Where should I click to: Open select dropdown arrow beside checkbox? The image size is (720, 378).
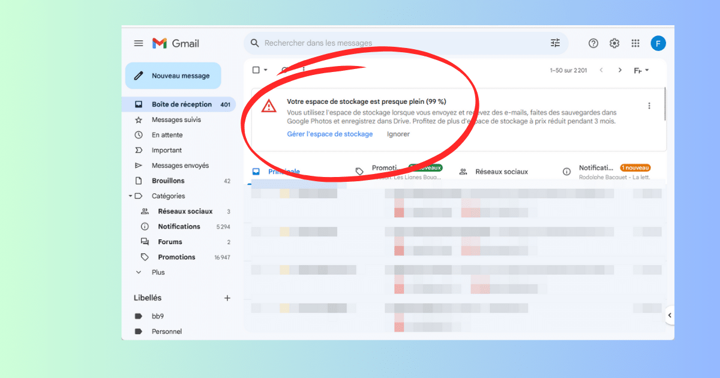(266, 70)
